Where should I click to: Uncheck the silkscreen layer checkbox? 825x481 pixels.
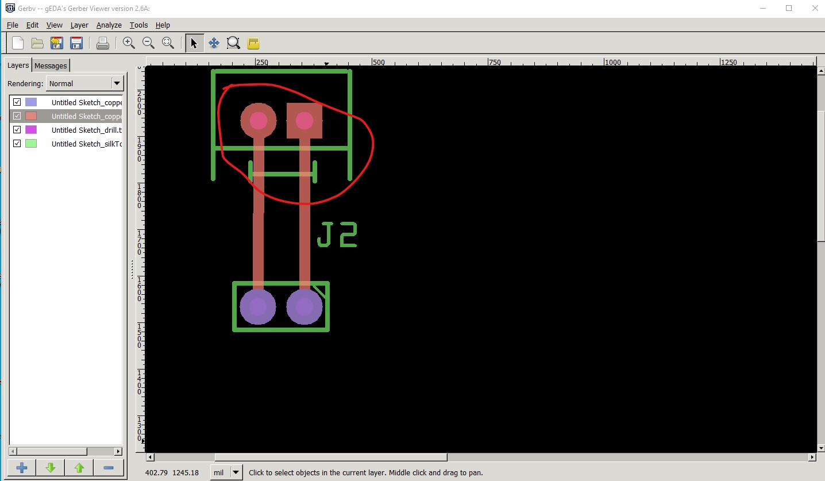click(17, 144)
